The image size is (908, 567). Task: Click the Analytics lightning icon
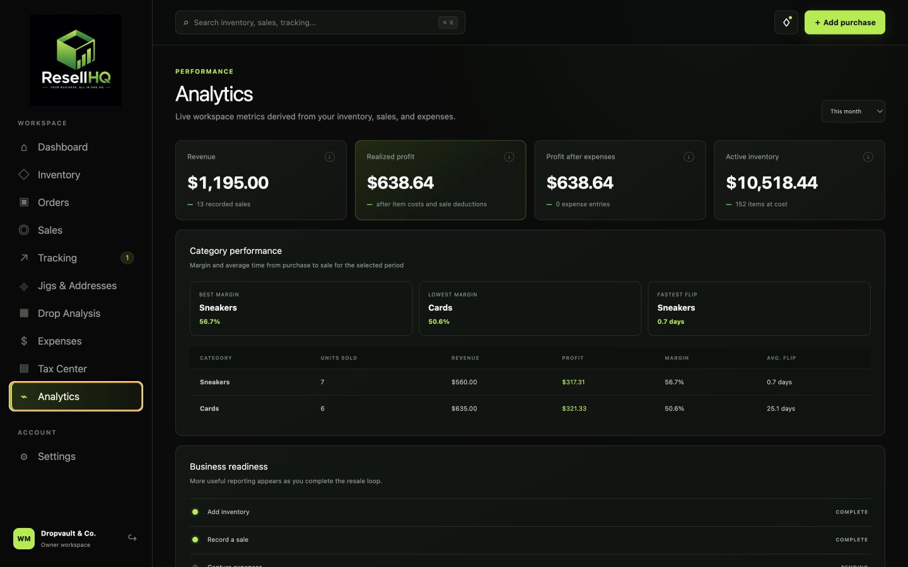tap(24, 397)
